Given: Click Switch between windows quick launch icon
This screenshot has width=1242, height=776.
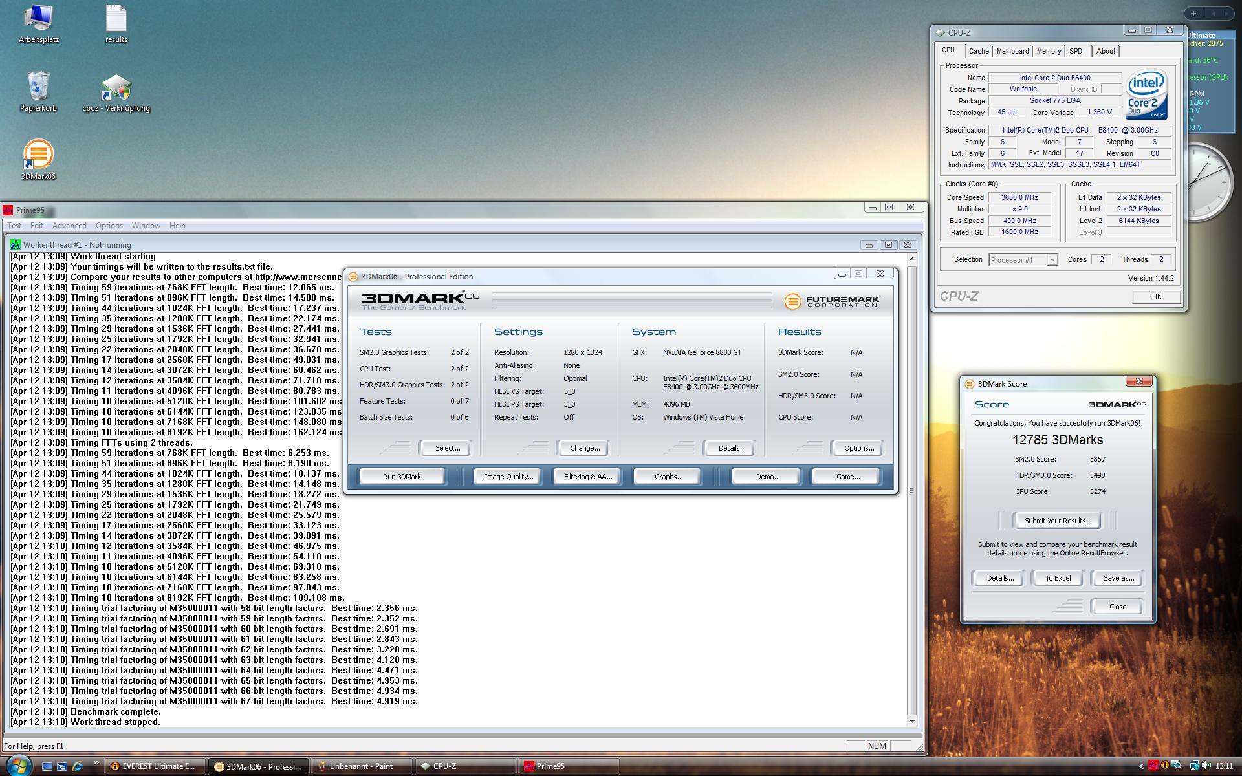Looking at the screenshot, I should [x=62, y=766].
